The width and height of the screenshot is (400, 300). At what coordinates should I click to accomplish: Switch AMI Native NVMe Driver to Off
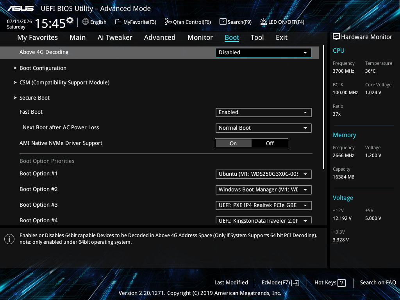coord(270,143)
